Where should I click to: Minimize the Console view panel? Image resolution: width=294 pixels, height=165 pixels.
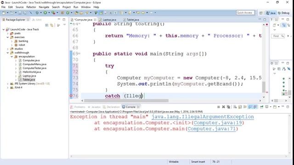[283, 107]
